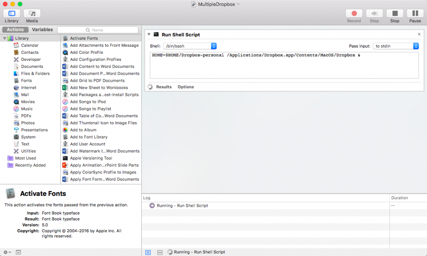Screen dimensions: 427x256
Task: Select the Contacts category
Action: point(30,53)
